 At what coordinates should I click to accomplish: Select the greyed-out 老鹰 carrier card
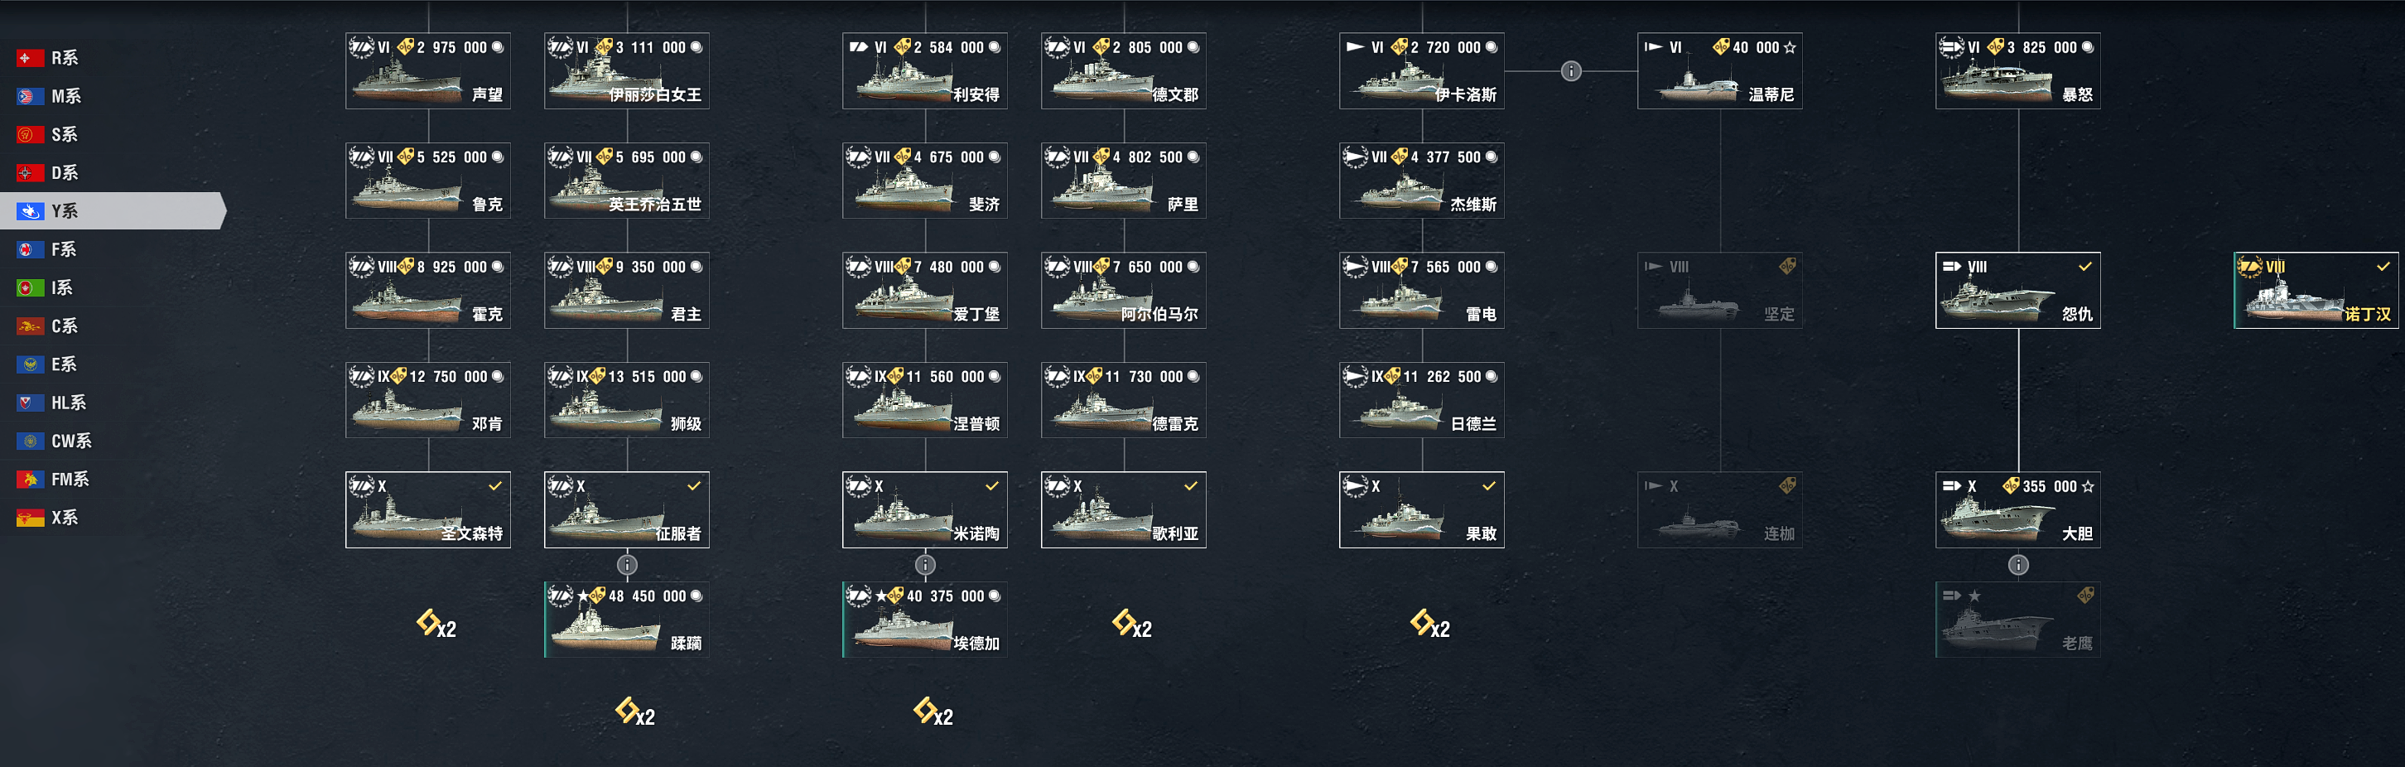[x=2017, y=620]
